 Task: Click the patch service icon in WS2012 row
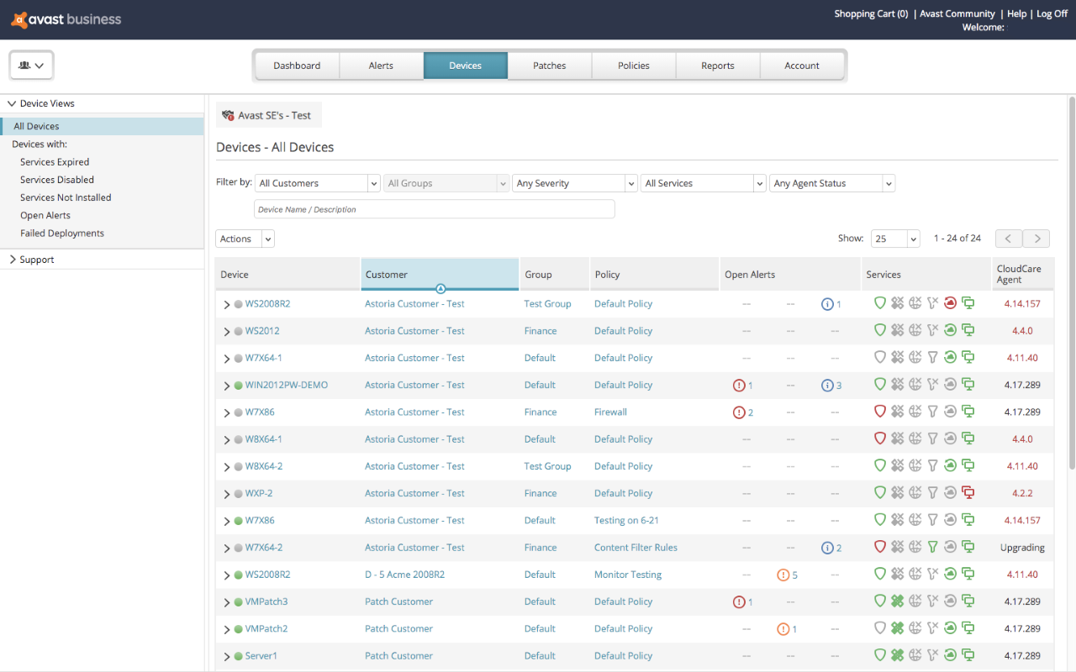pyautogui.click(x=898, y=330)
